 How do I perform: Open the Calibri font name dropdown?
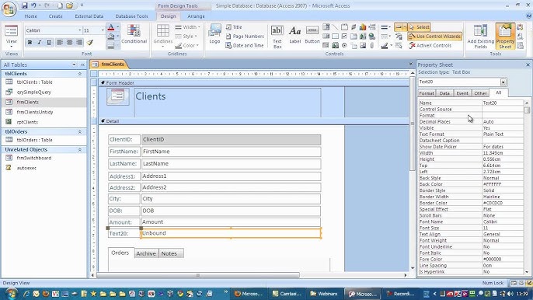coord(79,30)
